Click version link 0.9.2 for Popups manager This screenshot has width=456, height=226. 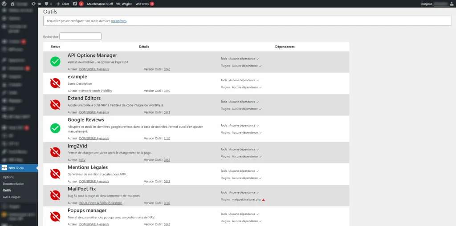click(167, 224)
